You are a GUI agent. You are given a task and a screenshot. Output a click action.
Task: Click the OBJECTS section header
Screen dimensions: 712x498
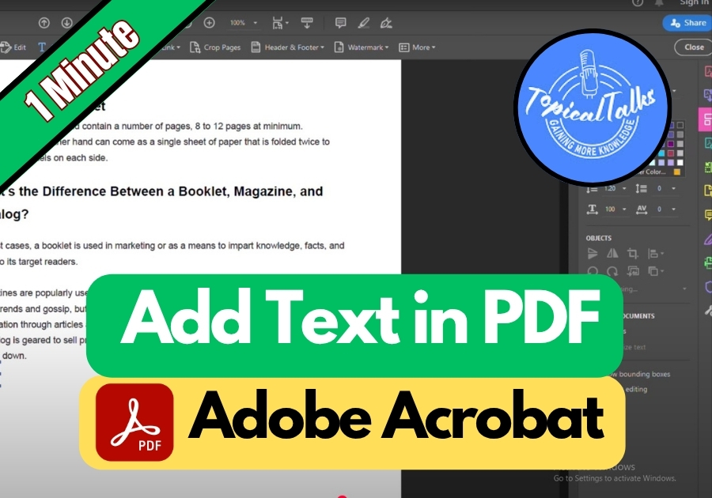pos(599,238)
